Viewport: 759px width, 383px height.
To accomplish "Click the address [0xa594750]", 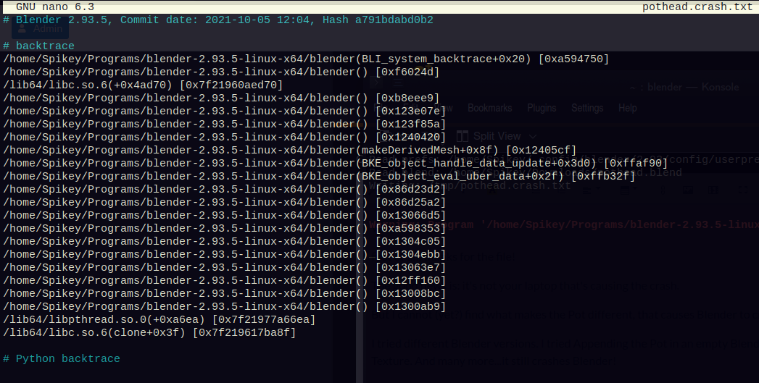I will 573,59.
